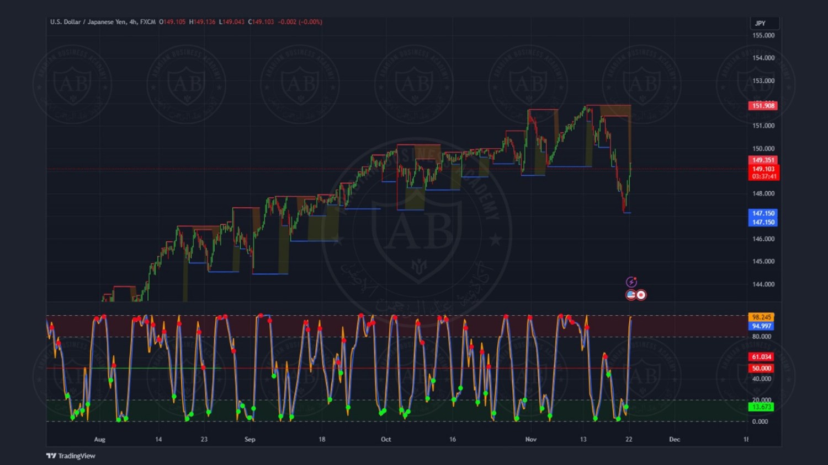Click the 153.000 price axis label

click(x=763, y=80)
